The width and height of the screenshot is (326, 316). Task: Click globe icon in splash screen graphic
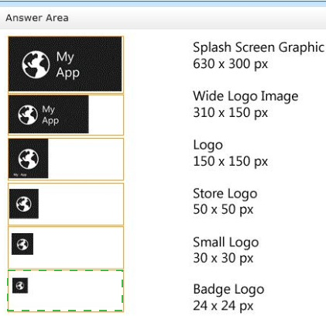(x=36, y=64)
